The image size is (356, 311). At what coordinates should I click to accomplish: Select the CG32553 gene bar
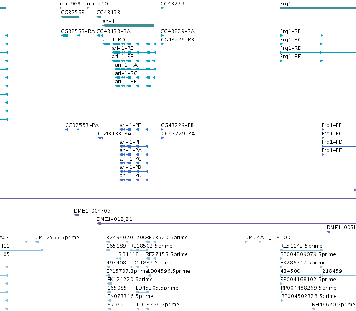pos(70,17)
